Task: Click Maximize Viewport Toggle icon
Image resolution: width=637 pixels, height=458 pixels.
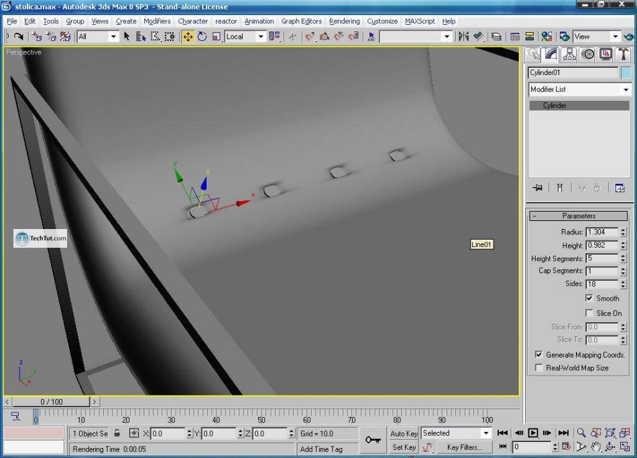Action: coord(624,447)
